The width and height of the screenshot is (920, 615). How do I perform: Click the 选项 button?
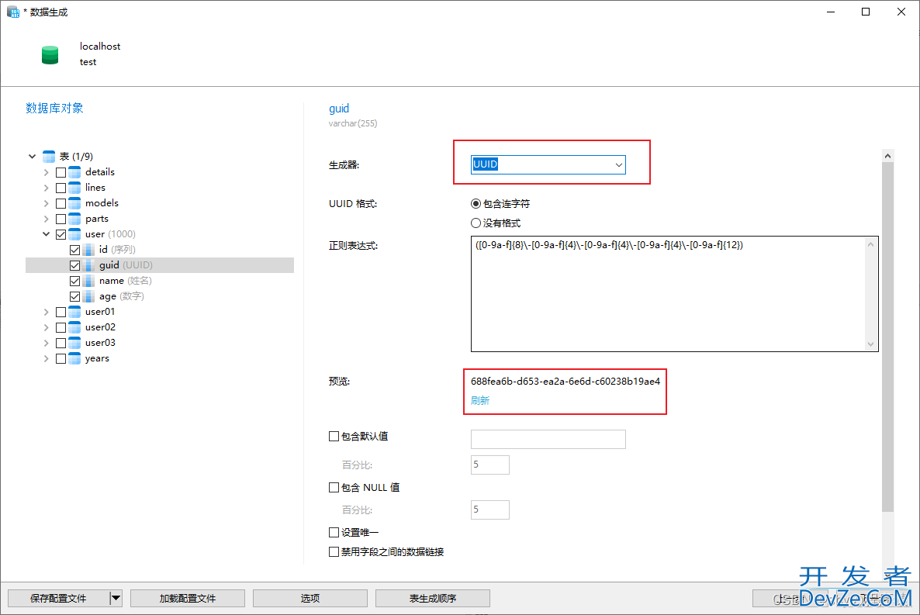(310, 598)
